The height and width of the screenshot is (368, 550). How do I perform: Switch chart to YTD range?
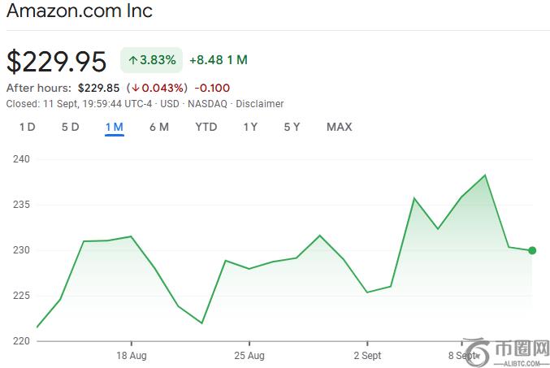(206, 127)
